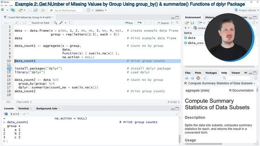Click the Help home icon
The image size is (260, 146).
pos(198,78)
